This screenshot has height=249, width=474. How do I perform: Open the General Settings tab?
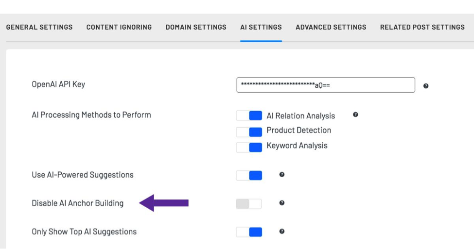coord(39,27)
